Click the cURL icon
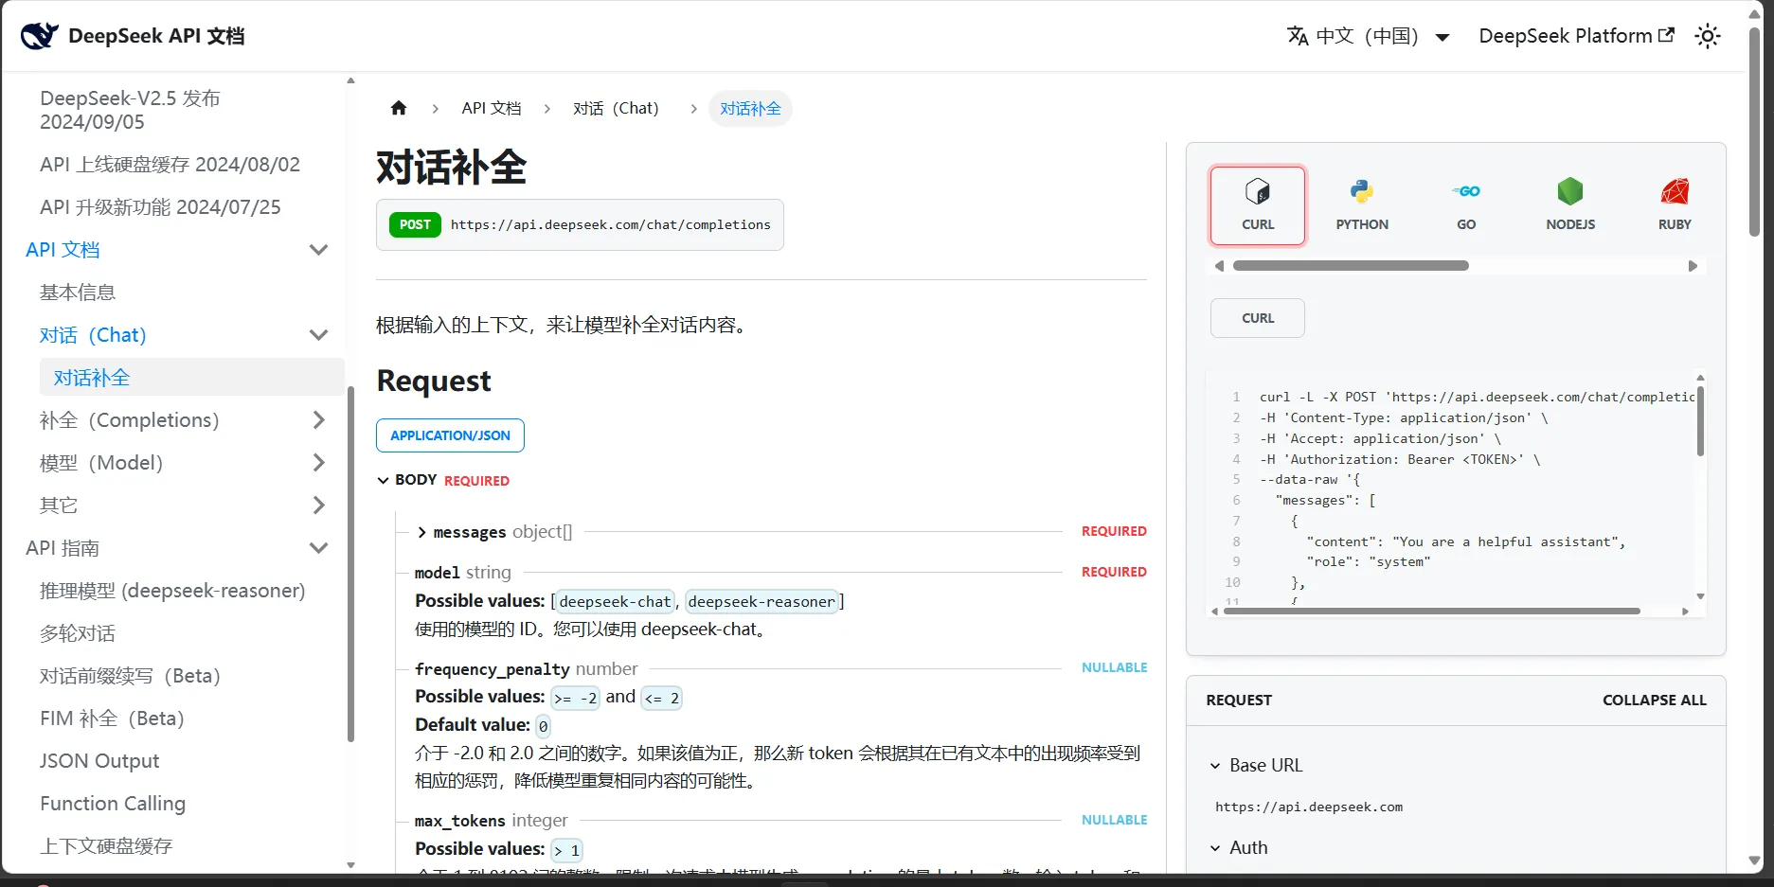 1258,191
